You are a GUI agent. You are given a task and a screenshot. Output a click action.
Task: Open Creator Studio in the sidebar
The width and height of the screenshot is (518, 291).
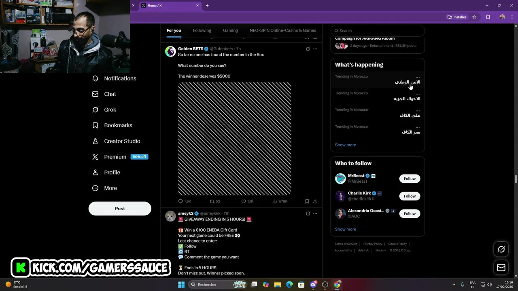117,141
